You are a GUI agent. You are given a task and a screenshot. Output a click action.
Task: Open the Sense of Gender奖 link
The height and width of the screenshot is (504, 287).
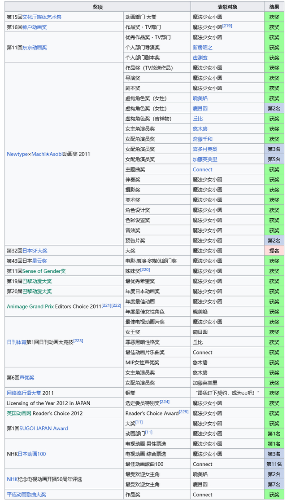[x=44, y=271]
